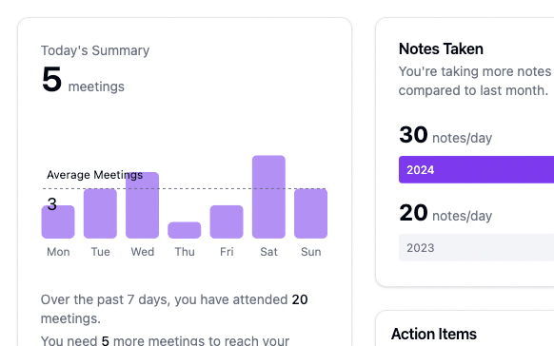
Task: Click the large 5 meetings count
Action: (x=51, y=80)
